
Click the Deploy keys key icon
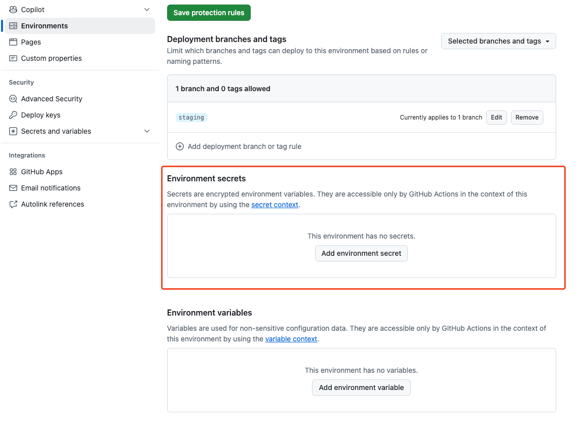(x=13, y=115)
